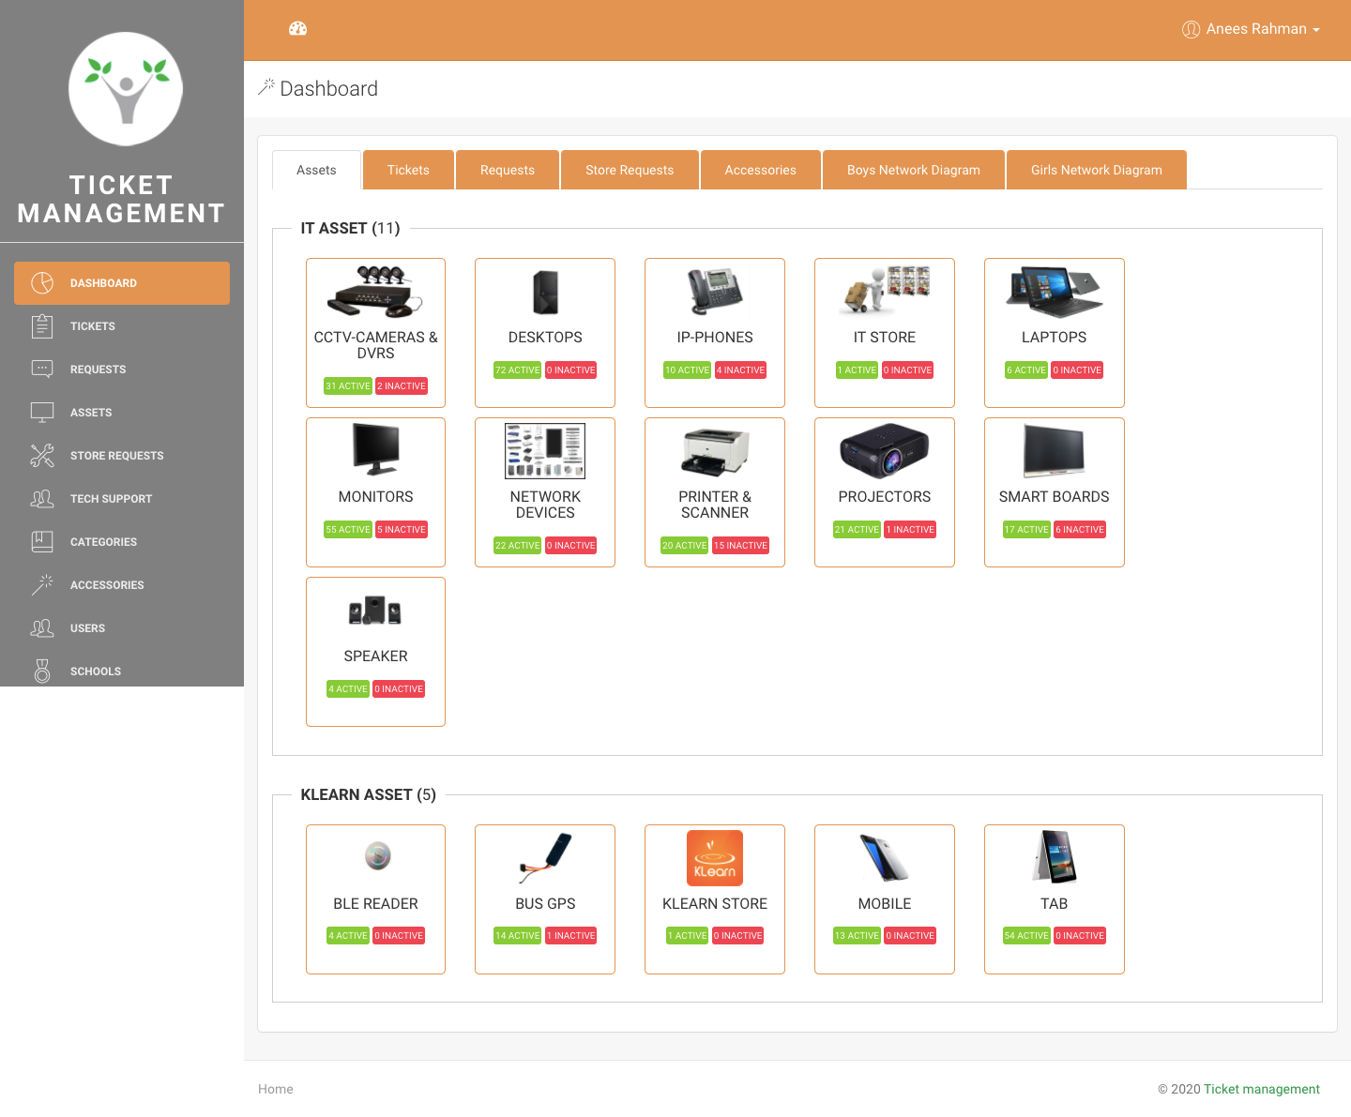Go to Users in the sidebar

(x=87, y=628)
